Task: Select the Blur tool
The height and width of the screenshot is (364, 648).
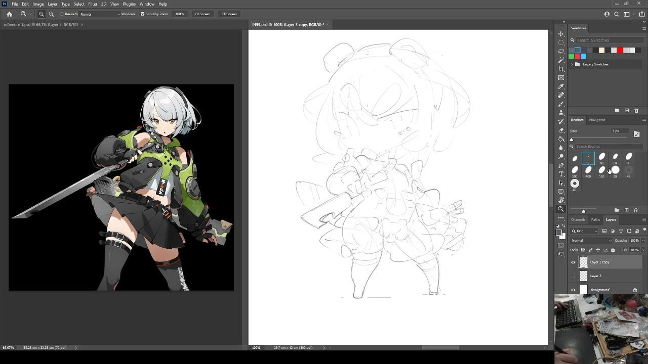Action: tap(561, 148)
